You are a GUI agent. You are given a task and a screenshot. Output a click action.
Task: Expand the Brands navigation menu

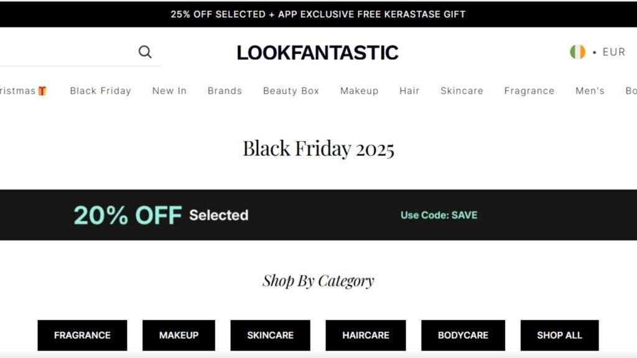[x=225, y=91]
